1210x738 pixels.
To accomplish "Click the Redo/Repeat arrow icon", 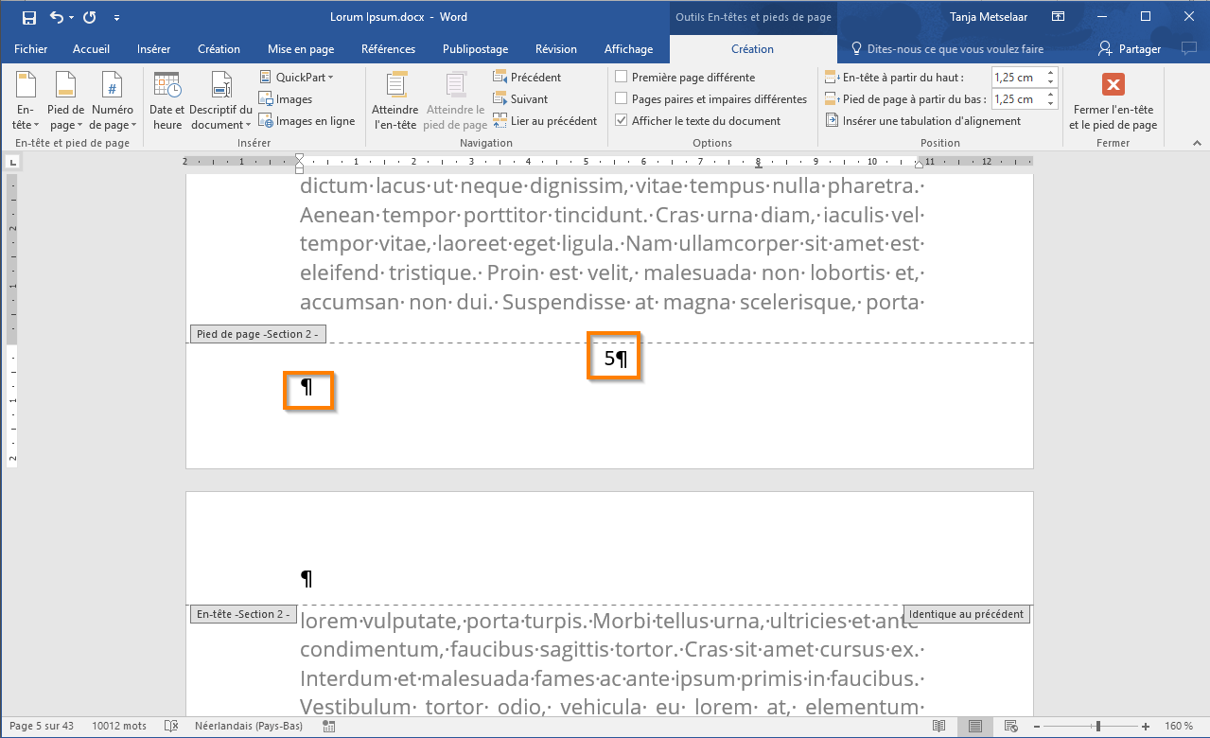I will (x=90, y=17).
